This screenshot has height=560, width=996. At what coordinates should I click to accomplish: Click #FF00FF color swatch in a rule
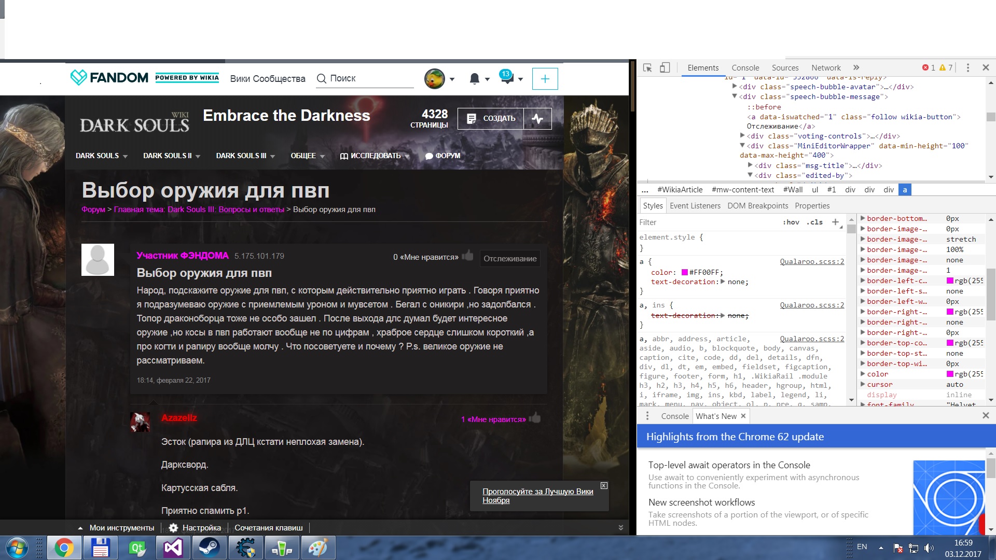[684, 272]
